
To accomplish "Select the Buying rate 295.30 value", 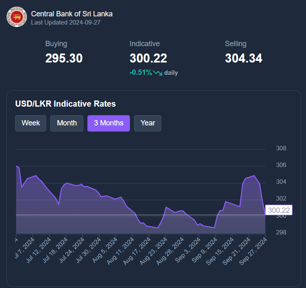I will point(64,58).
